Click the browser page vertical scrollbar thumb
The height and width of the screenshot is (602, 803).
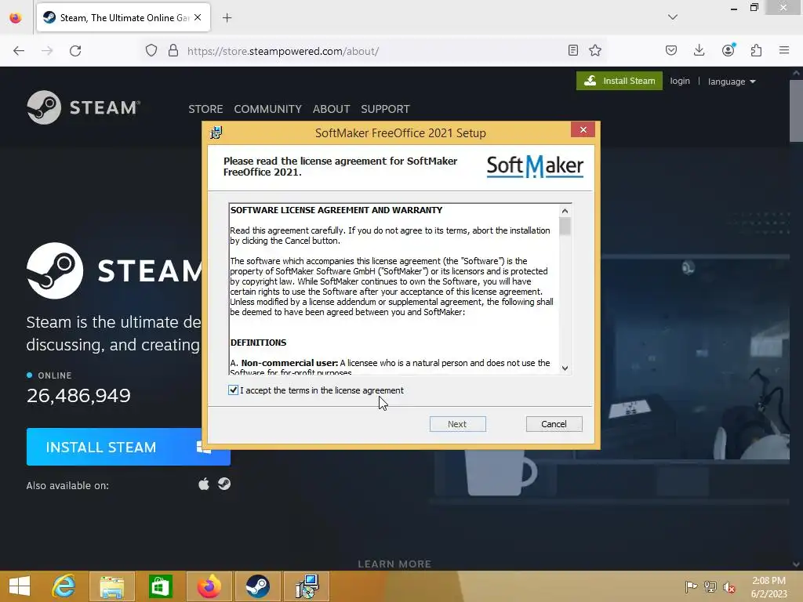coord(796,110)
